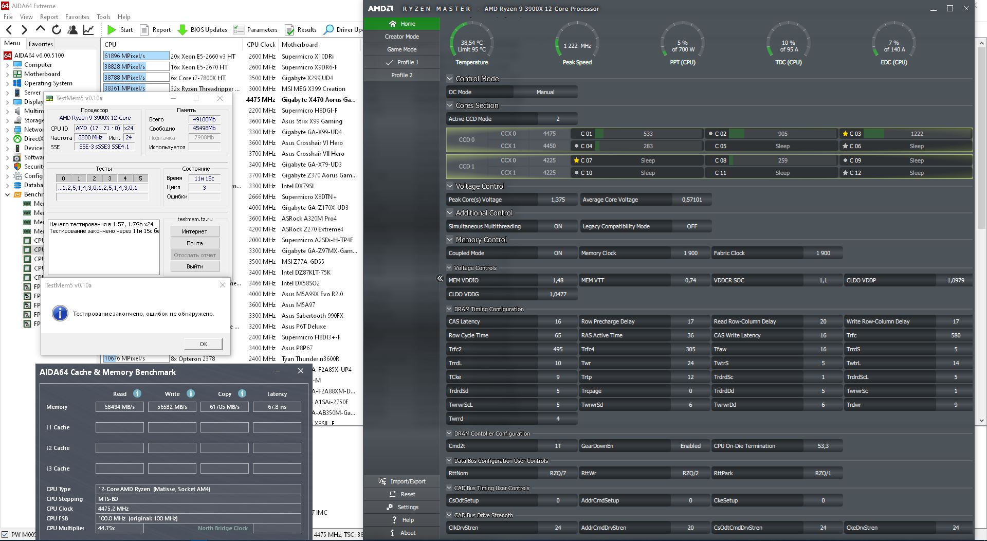The height and width of the screenshot is (541, 987).
Task: Click the star icon on core C 03
Action: 845,134
